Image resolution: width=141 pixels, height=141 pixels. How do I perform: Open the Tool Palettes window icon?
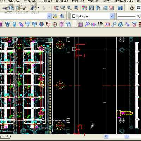[x=98, y=8]
